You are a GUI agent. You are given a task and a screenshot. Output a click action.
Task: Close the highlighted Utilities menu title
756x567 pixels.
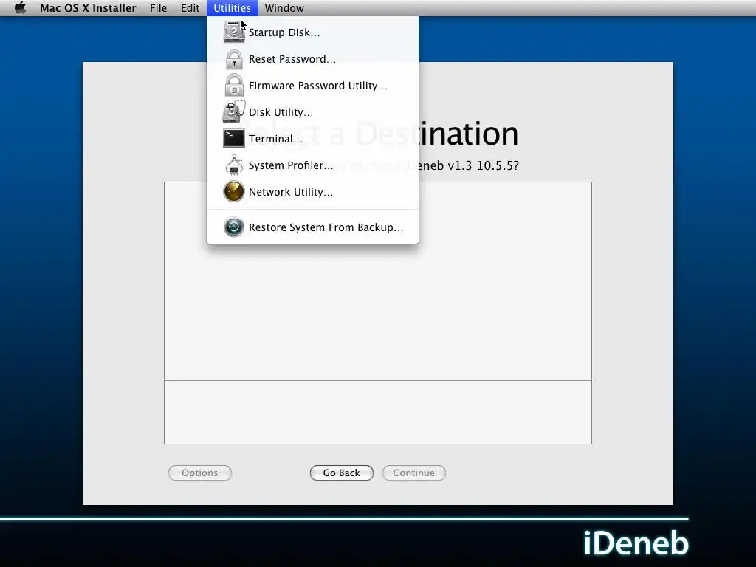click(x=232, y=7)
